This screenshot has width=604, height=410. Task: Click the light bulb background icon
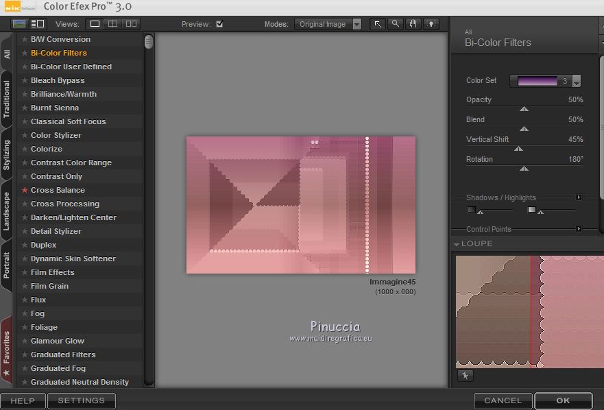431,24
